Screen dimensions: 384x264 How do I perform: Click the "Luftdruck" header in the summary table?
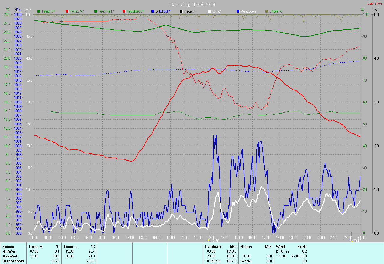[213, 247]
